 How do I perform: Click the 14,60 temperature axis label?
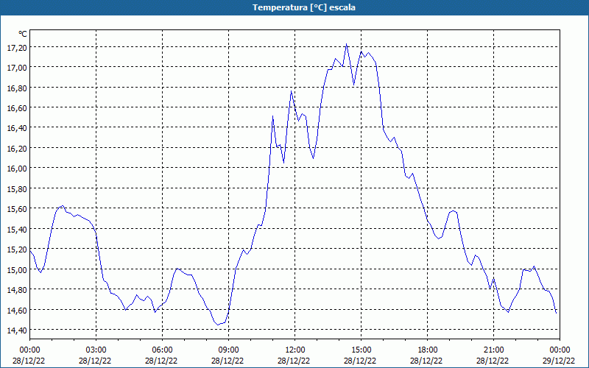17,311
